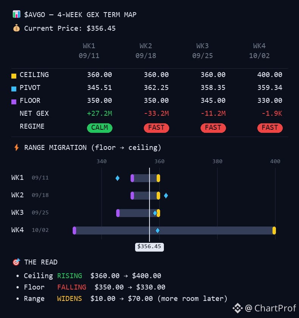Click the bar chart icon beside $AVGO title
This screenshot has height=318, width=299.
[x=16, y=14]
